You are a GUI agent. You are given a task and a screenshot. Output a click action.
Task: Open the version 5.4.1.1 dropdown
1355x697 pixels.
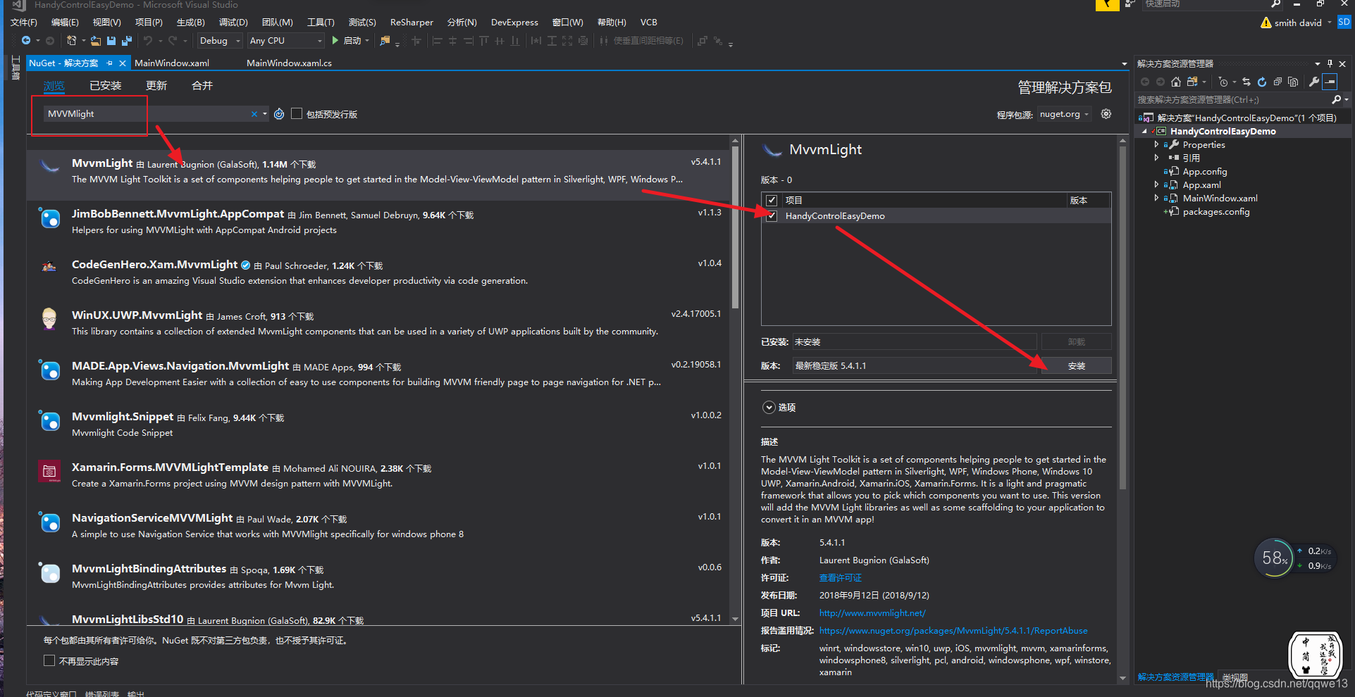[915, 365]
